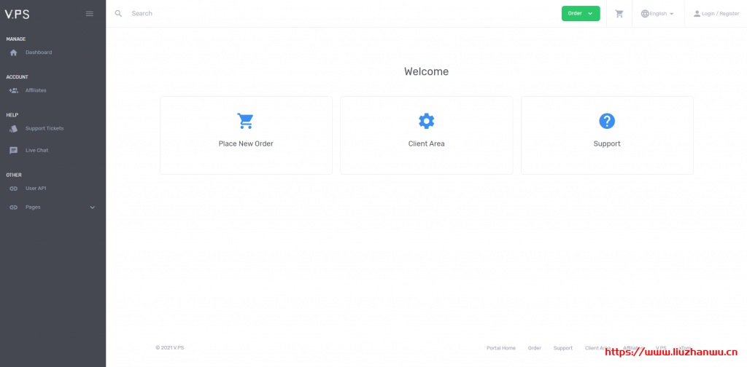The image size is (747, 367).
Task: Click the magnifying glass search icon
Action: click(119, 14)
